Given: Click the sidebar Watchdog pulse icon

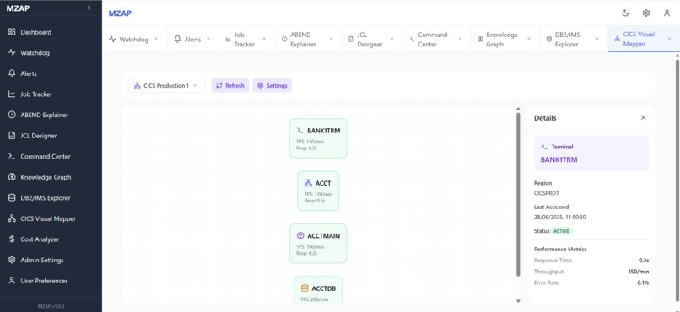Looking at the screenshot, I should [x=12, y=53].
